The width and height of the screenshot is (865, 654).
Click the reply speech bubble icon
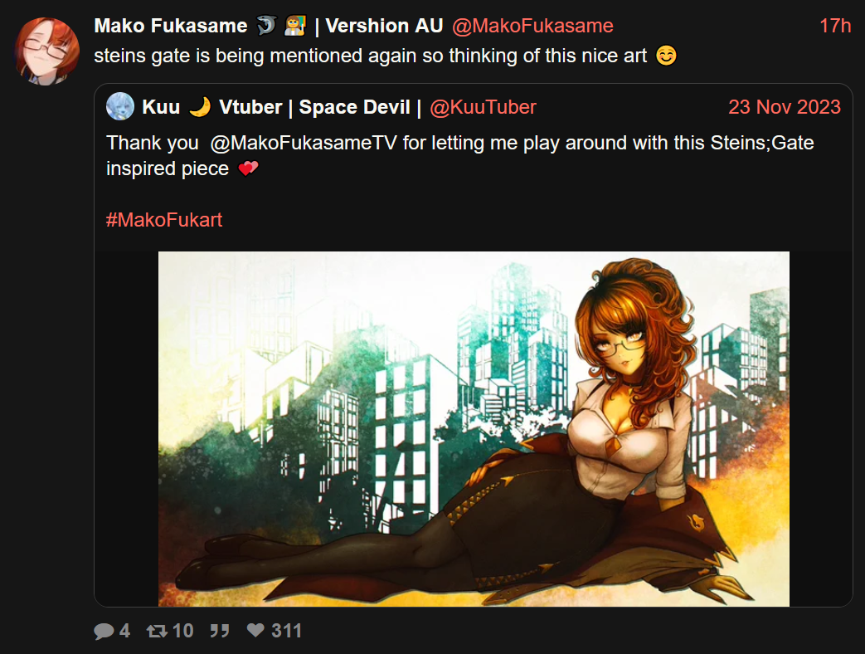pos(104,631)
